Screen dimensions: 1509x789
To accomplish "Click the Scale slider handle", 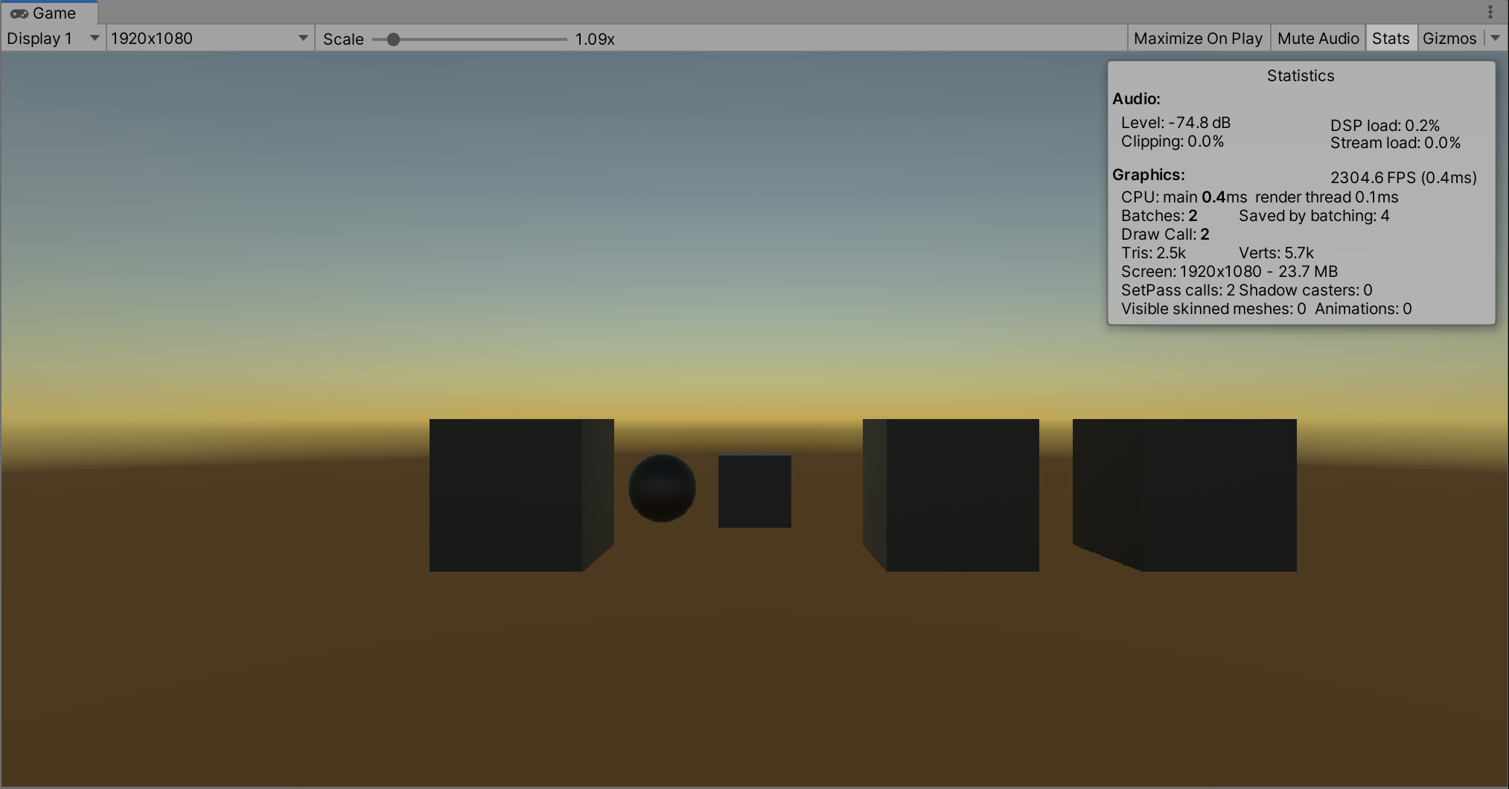I will click(x=393, y=39).
